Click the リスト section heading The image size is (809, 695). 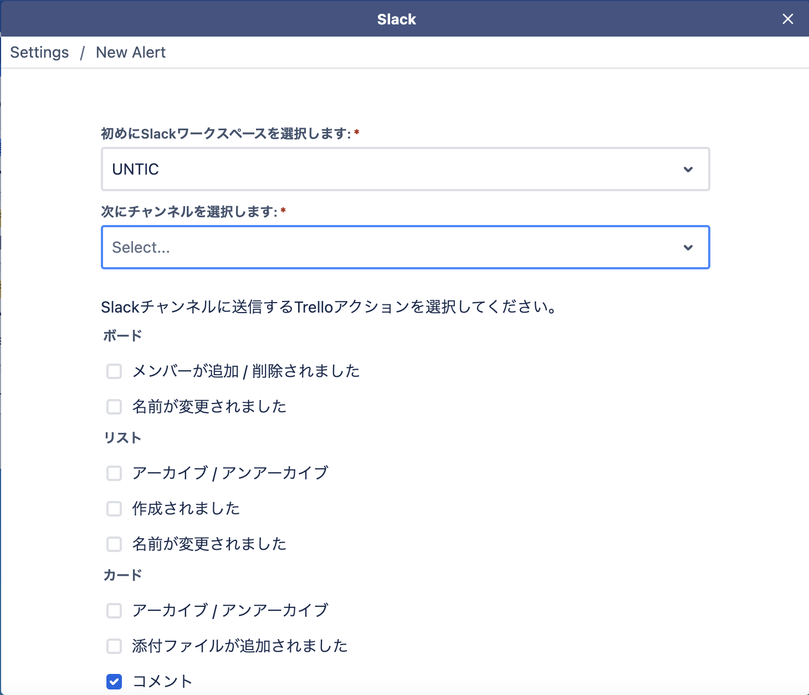[x=122, y=438]
